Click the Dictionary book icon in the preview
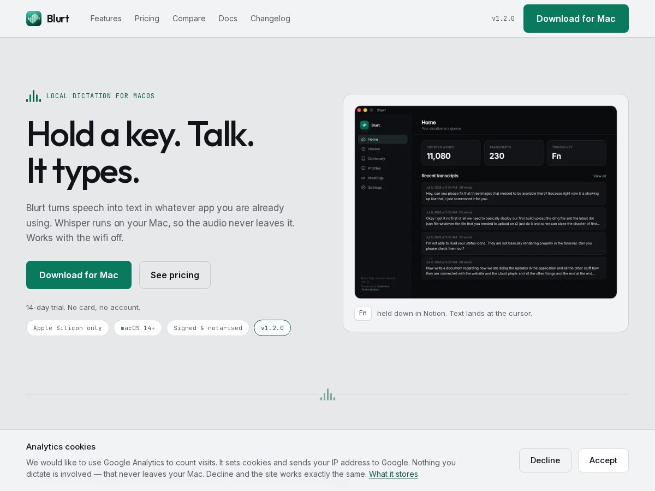Viewport: 655px width, 491px height. click(364, 159)
